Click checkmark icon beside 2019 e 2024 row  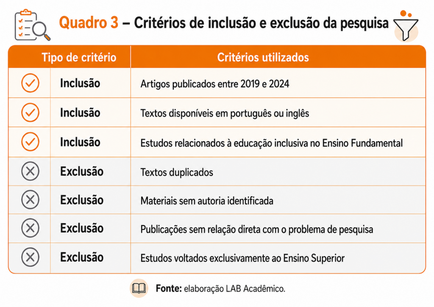[x=30, y=83]
